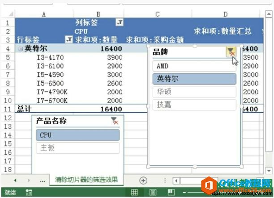Select column D header
274x198 pixels.
(x=226, y=14)
